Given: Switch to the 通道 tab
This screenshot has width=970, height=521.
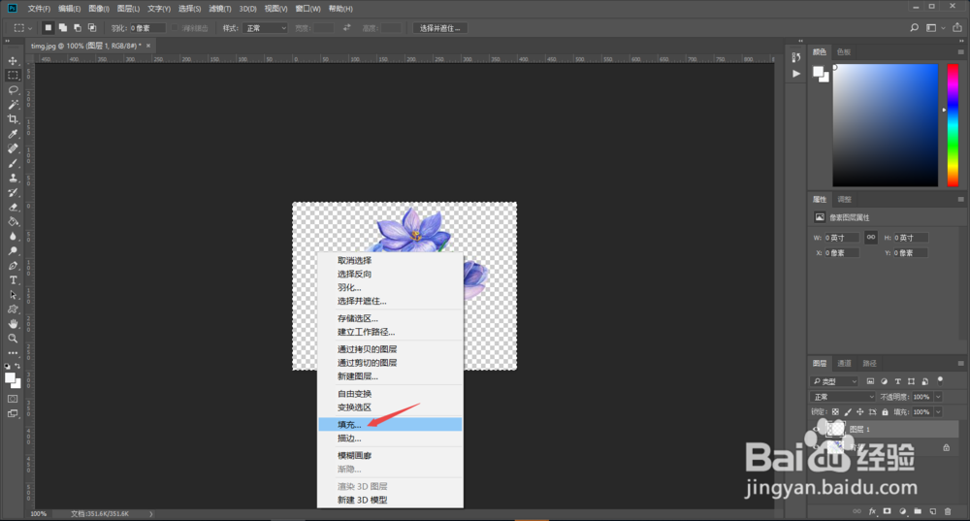Looking at the screenshot, I should coord(845,363).
